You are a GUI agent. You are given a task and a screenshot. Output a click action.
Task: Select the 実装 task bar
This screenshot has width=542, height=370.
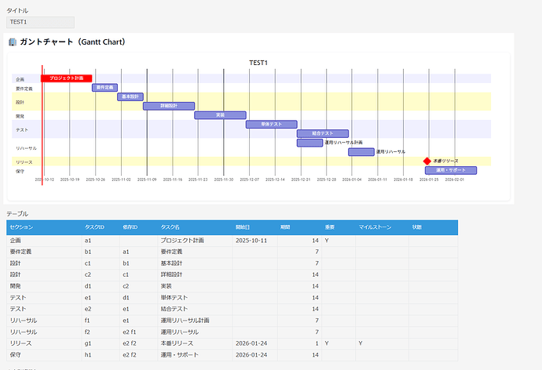click(220, 115)
